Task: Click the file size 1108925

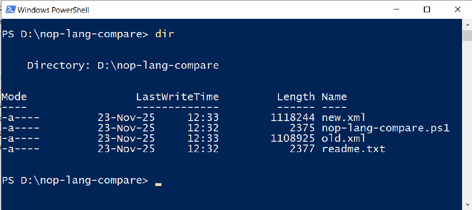Action: tap(293, 139)
